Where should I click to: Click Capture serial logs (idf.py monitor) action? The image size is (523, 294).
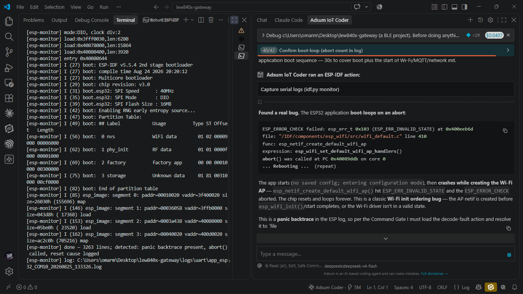pos(386,89)
